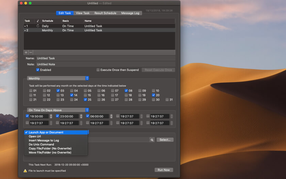Choose Do Unix Command from list
Screen dimensions: 286x179
point(41,145)
